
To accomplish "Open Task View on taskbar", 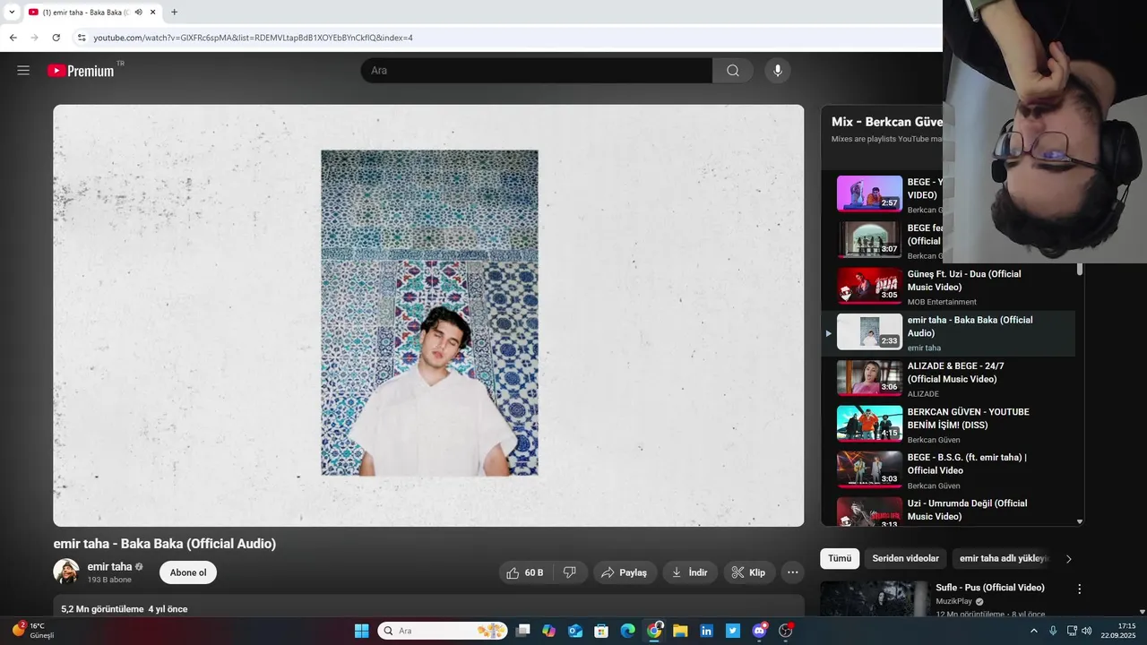I will tap(523, 631).
